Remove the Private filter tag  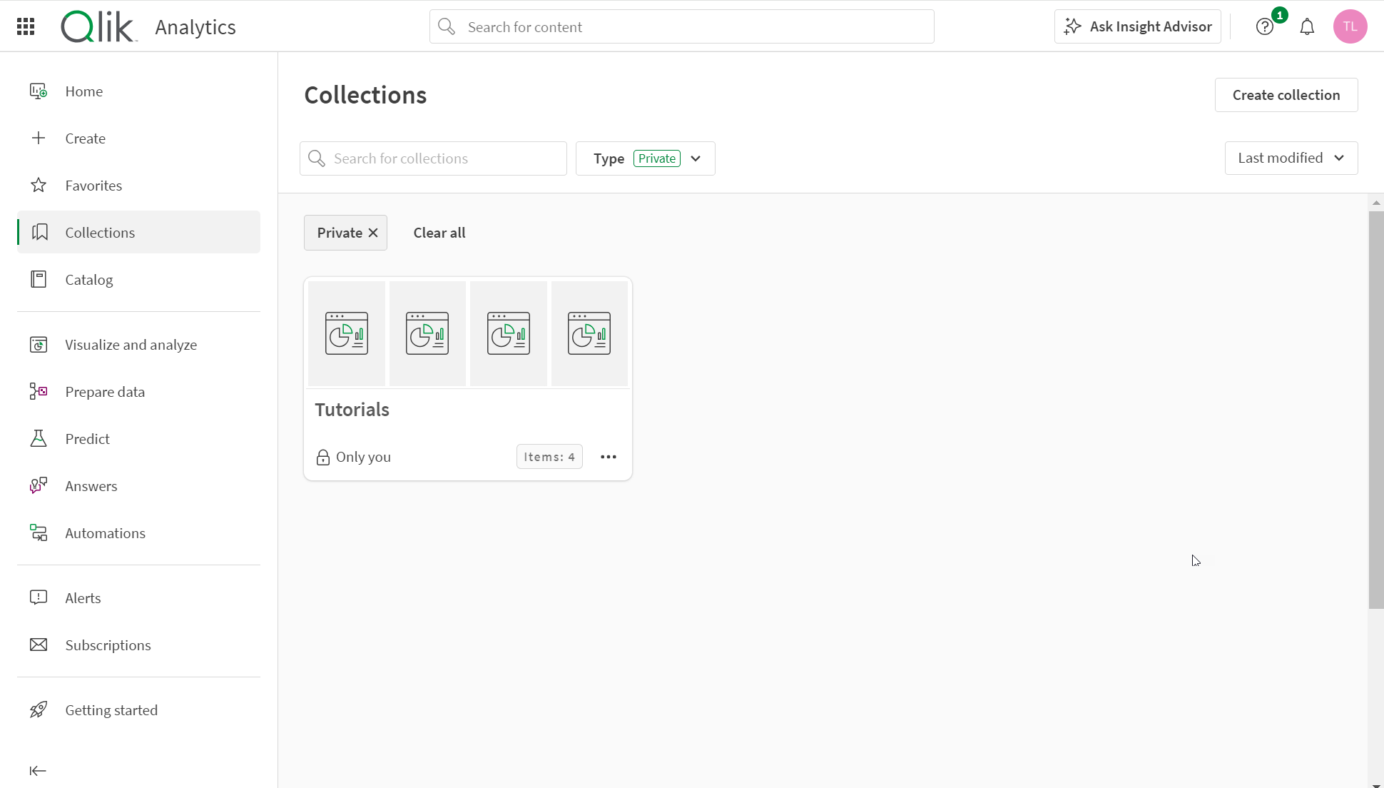(x=372, y=233)
